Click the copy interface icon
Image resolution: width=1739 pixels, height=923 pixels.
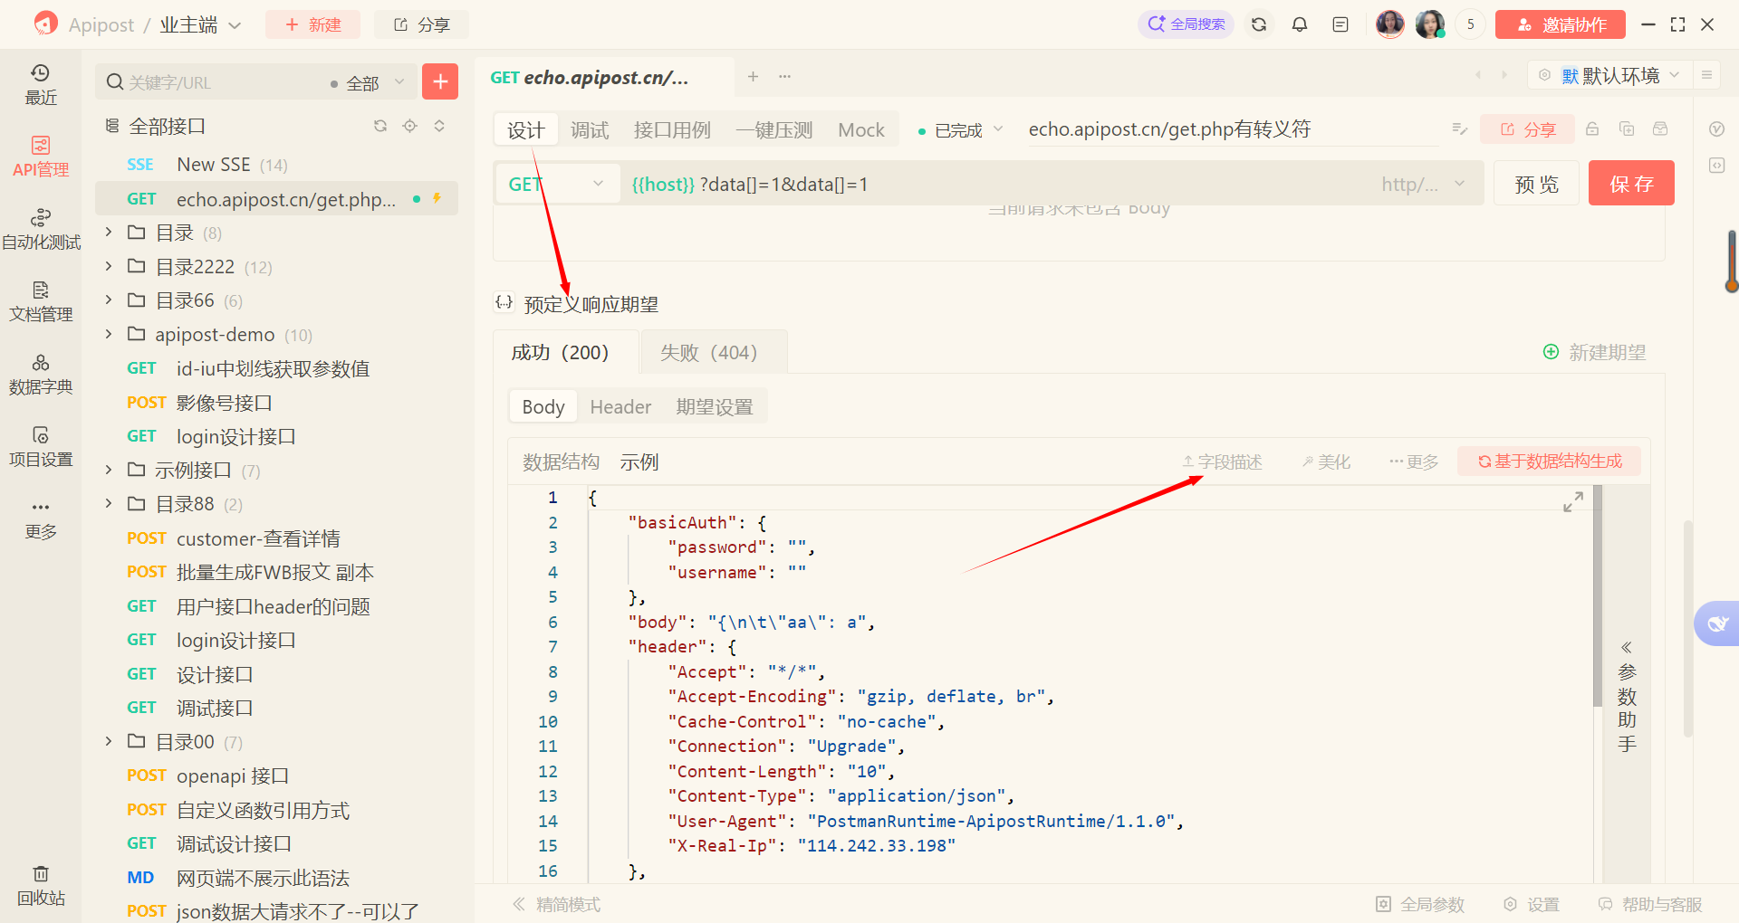1627,129
